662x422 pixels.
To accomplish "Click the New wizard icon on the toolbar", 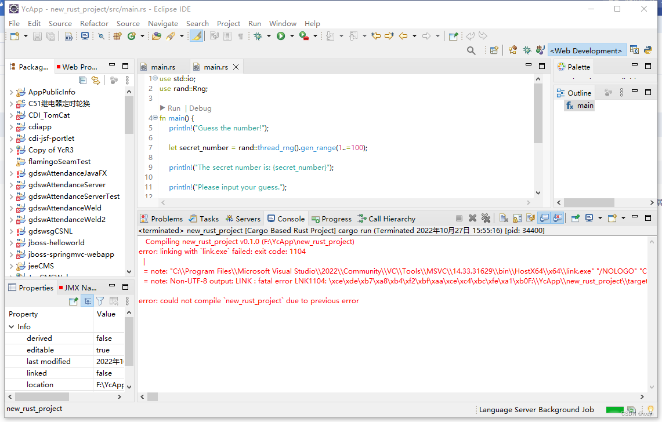I will [14, 35].
